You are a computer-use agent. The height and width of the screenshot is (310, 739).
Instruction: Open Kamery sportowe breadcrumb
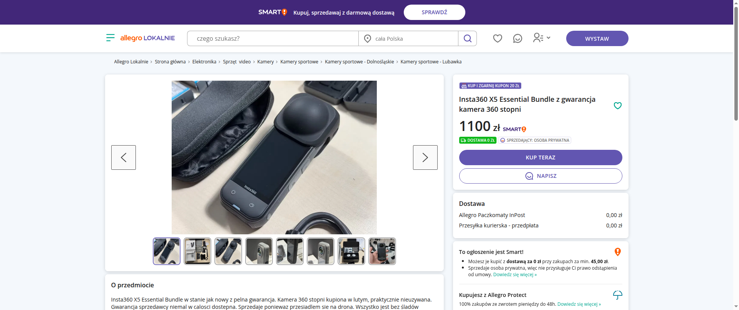[x=299, y=62]
